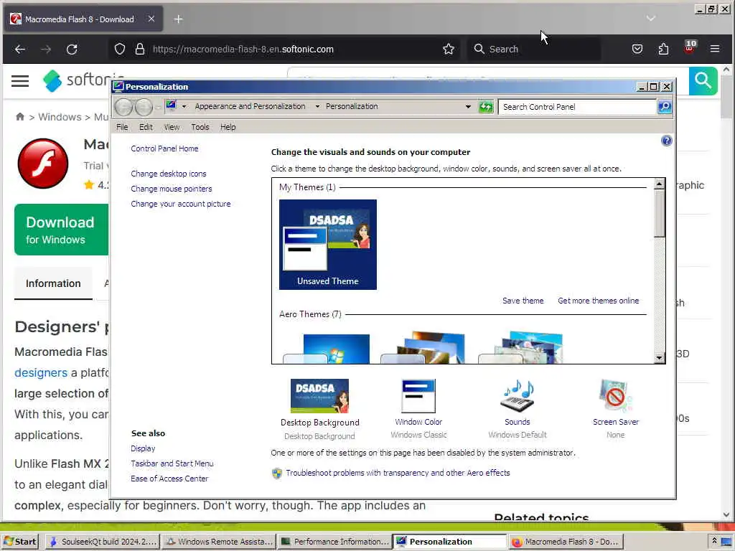This screenshot has width=735, height=551.
Task: Open the Tools menu
Action: (200, 127)
